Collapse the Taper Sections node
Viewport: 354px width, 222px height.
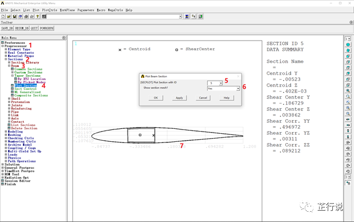12,76
